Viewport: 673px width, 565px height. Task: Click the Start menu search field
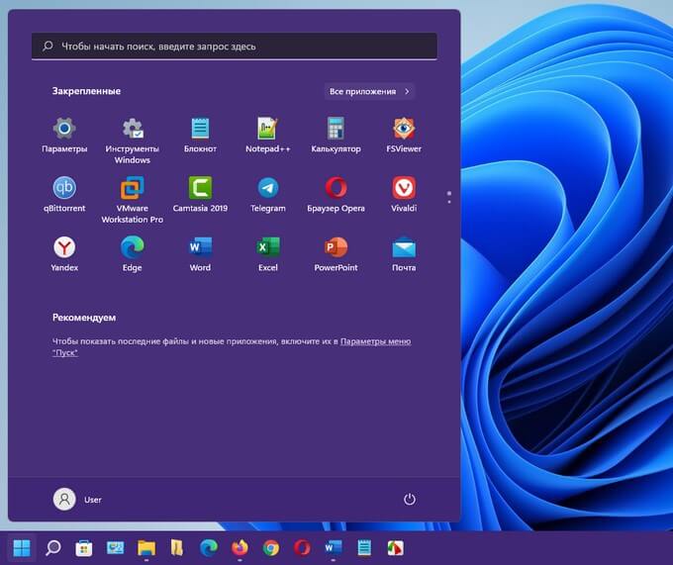tap(235, 46)
